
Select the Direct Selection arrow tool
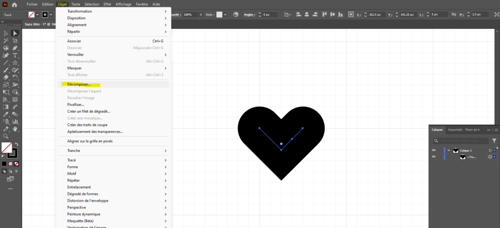[x=15, y=33]
